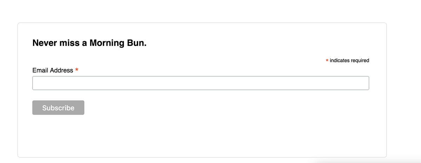Click the word 'indicates' in the note
The image size is (421, 163).
tap(339, 61)
